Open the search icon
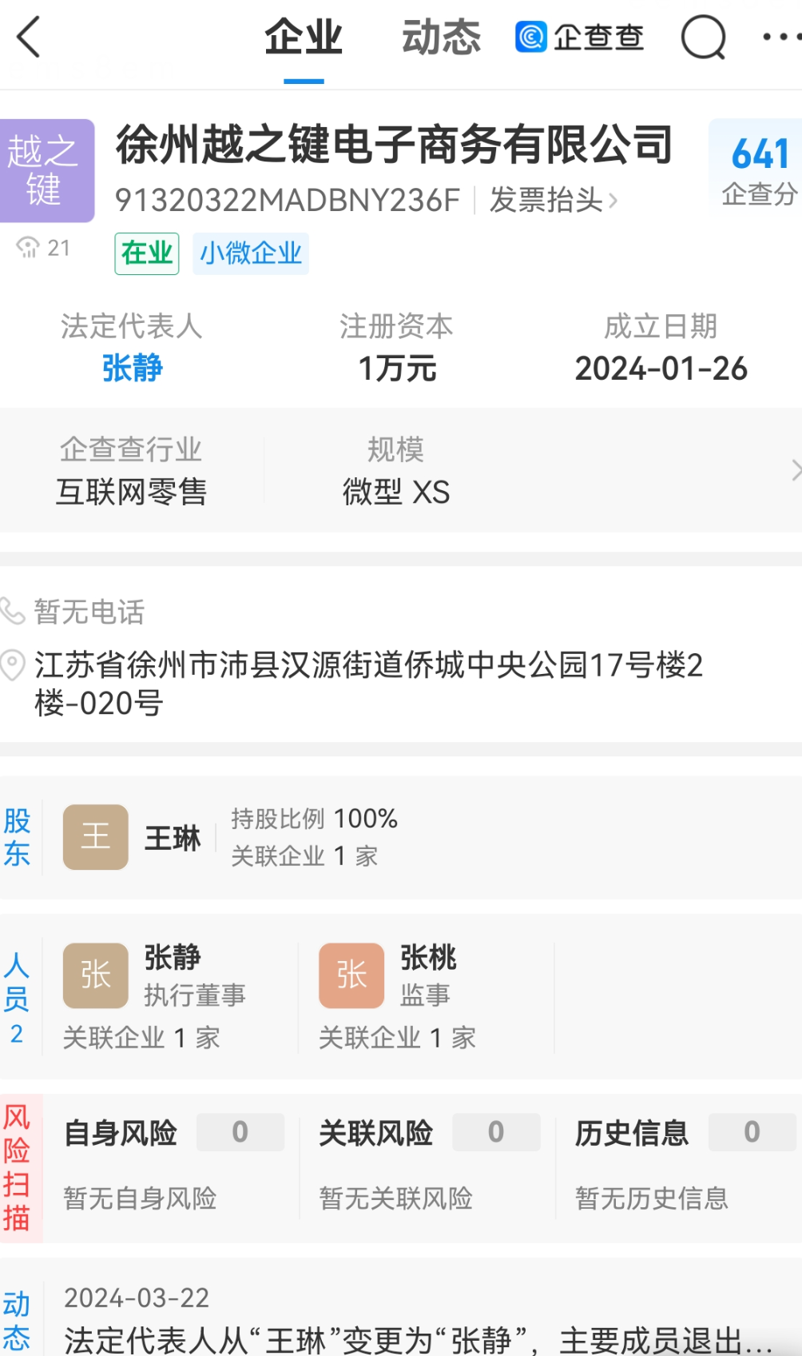 (x=702, y=37)
